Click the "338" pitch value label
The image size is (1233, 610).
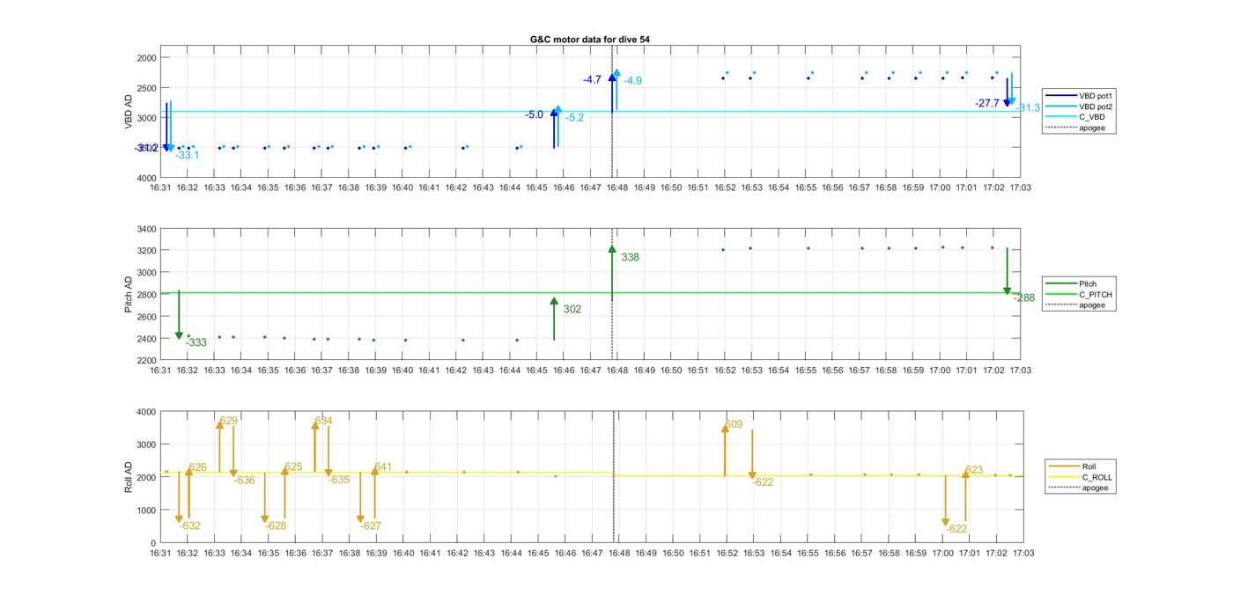pos(630,257)
